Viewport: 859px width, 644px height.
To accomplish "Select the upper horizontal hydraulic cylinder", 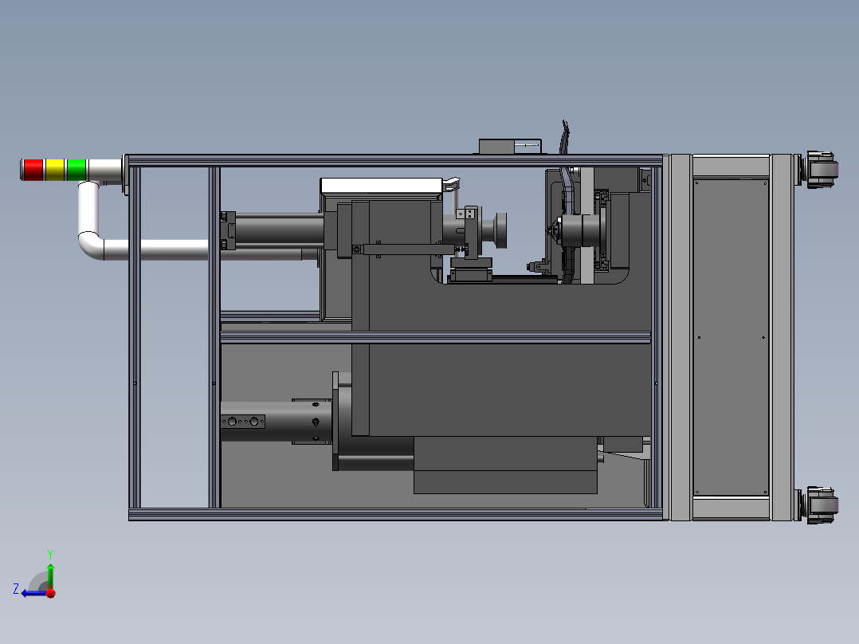I will click(279, 231).
